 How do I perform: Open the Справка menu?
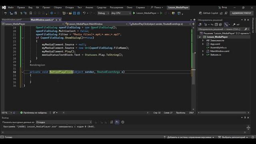tap(140, 8)
